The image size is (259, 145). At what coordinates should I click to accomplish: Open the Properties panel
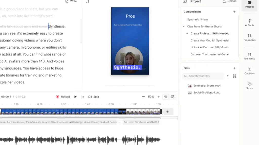click(x=249, y=38)
